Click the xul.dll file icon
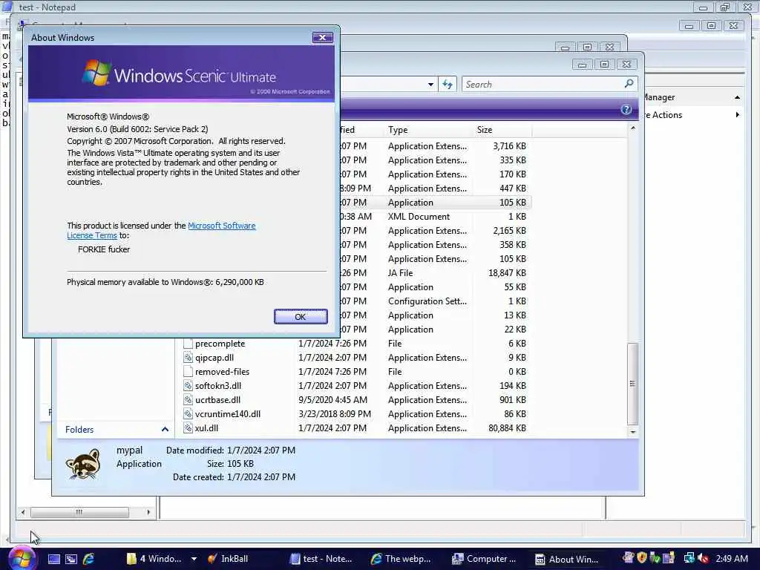This screenshot has height=570, width=760. (188, 428)
